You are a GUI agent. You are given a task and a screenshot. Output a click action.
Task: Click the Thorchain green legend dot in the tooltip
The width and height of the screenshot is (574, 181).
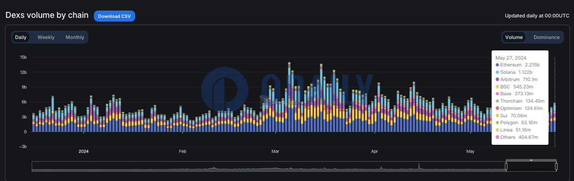coord(497,101)
